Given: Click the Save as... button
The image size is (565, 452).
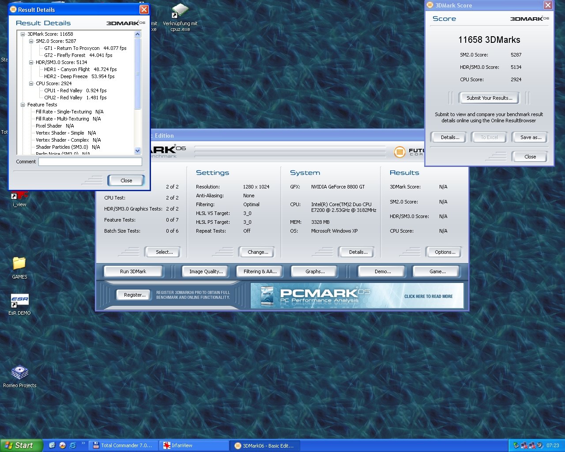Looking at the screenshot, I should pos(531,137).
